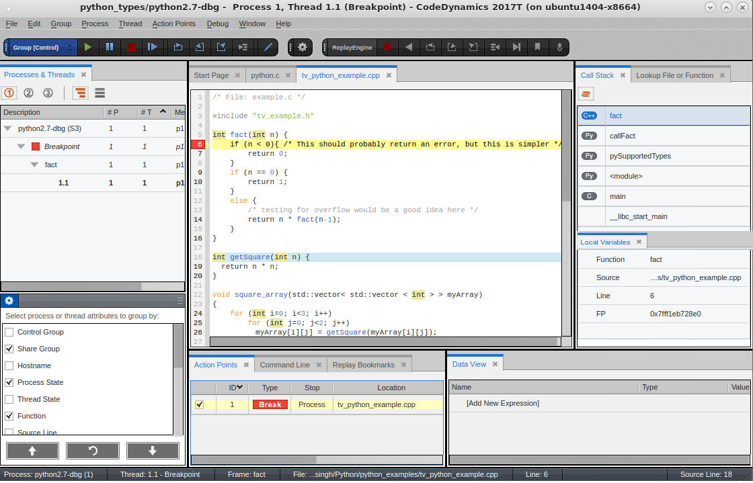
Task: Click the green Go button in toolbar
Action: [x=87, y=47]
